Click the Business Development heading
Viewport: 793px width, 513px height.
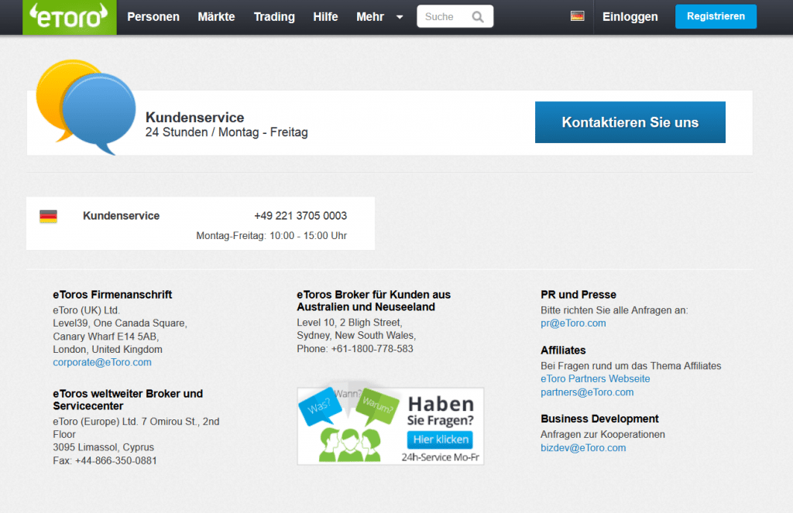[599, 419]
